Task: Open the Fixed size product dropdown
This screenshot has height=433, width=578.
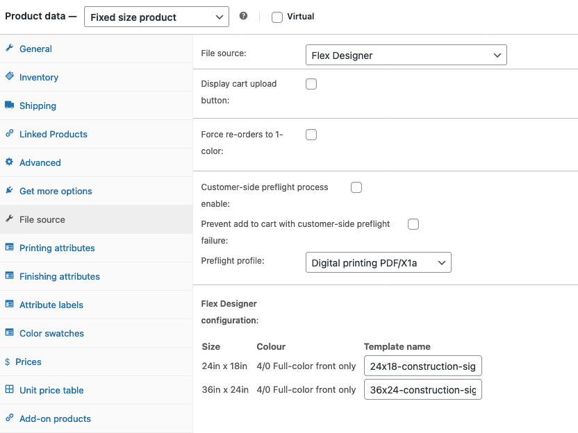Action: click(156, 16)
